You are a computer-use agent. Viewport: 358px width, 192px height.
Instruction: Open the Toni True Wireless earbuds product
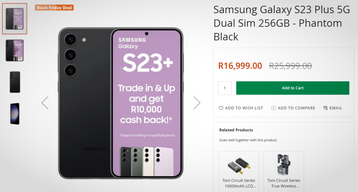click(x=284, y=164)
